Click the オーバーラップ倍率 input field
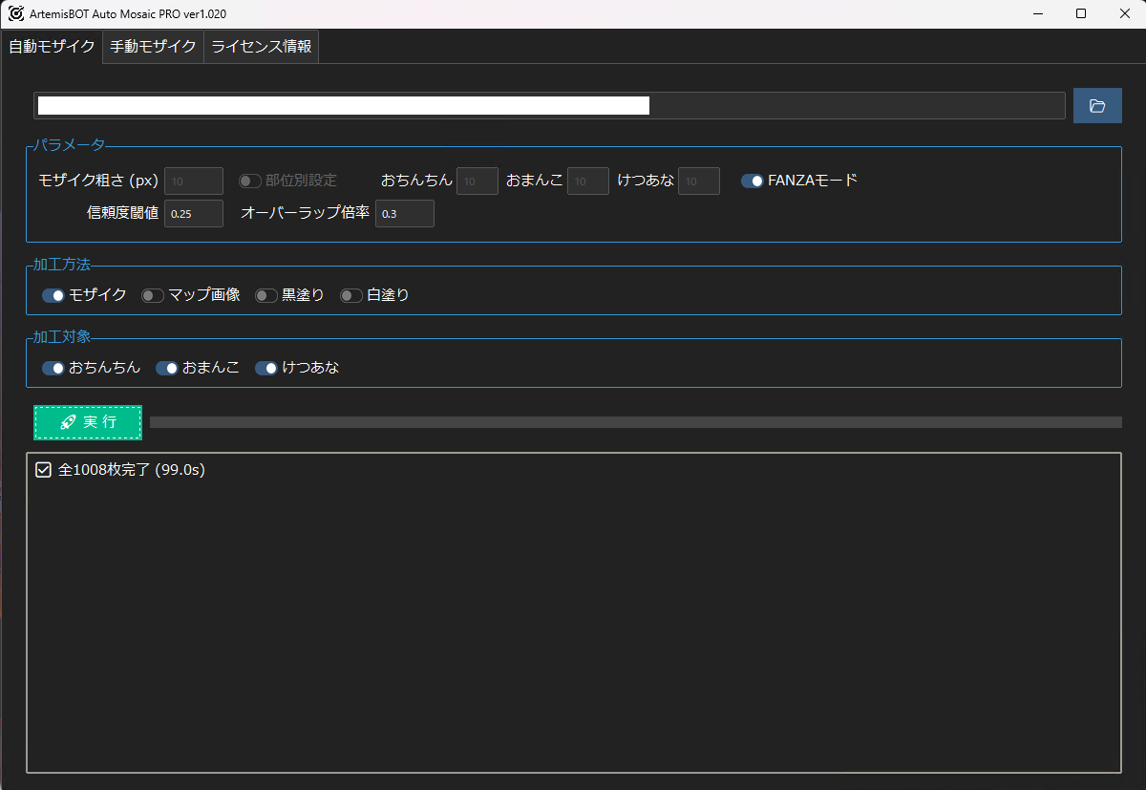The width and height of the screenshot is (1146, 790). pos(405,214)
